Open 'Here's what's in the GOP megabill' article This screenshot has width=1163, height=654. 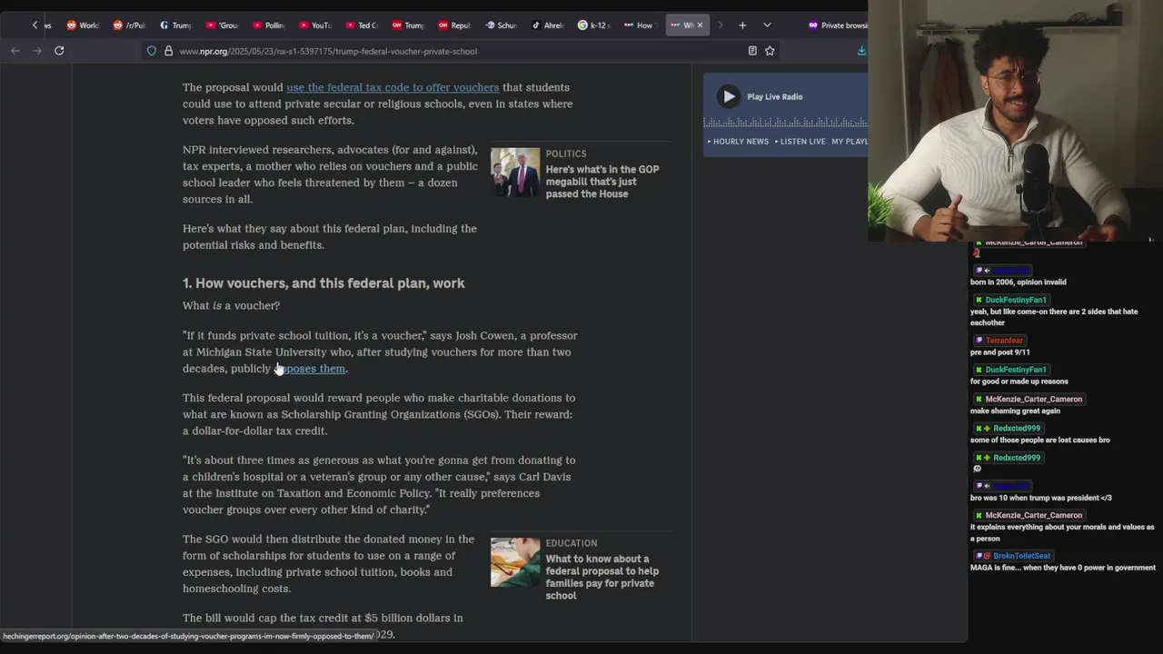pyautogui.click(x=602, y=182)
